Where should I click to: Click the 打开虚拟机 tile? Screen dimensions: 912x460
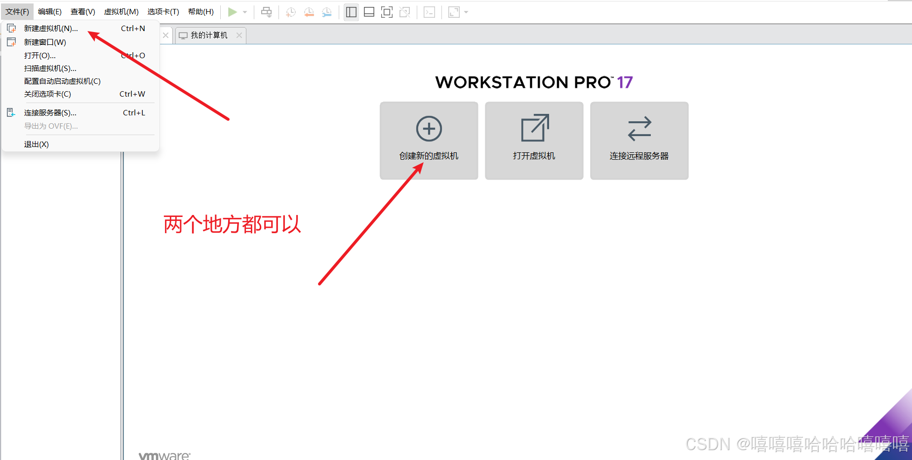(x=534, y=141)
